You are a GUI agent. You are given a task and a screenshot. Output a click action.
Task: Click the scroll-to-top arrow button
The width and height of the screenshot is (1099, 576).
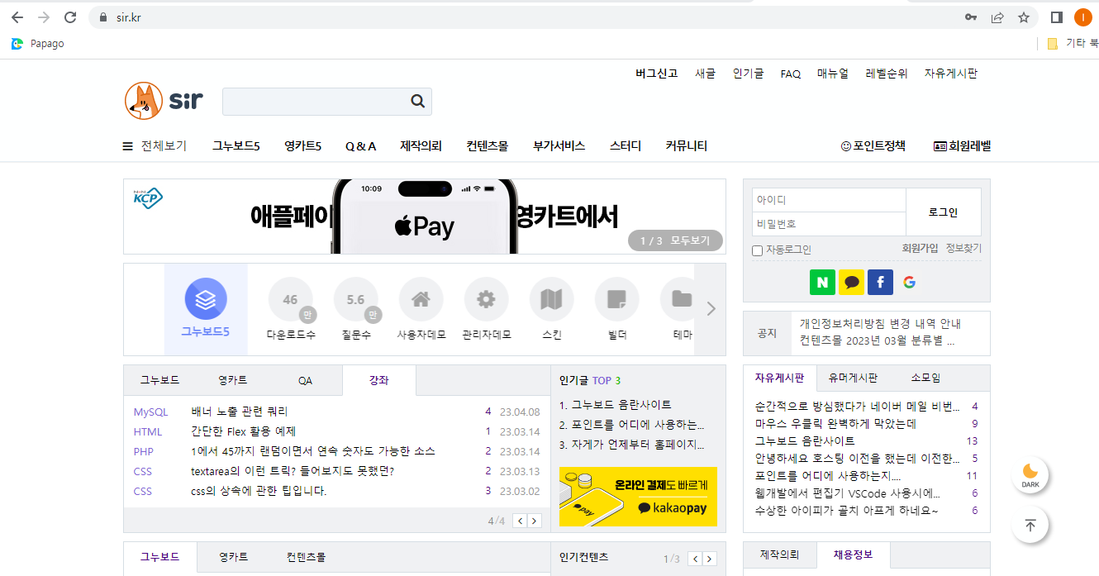click(1030, 525)
